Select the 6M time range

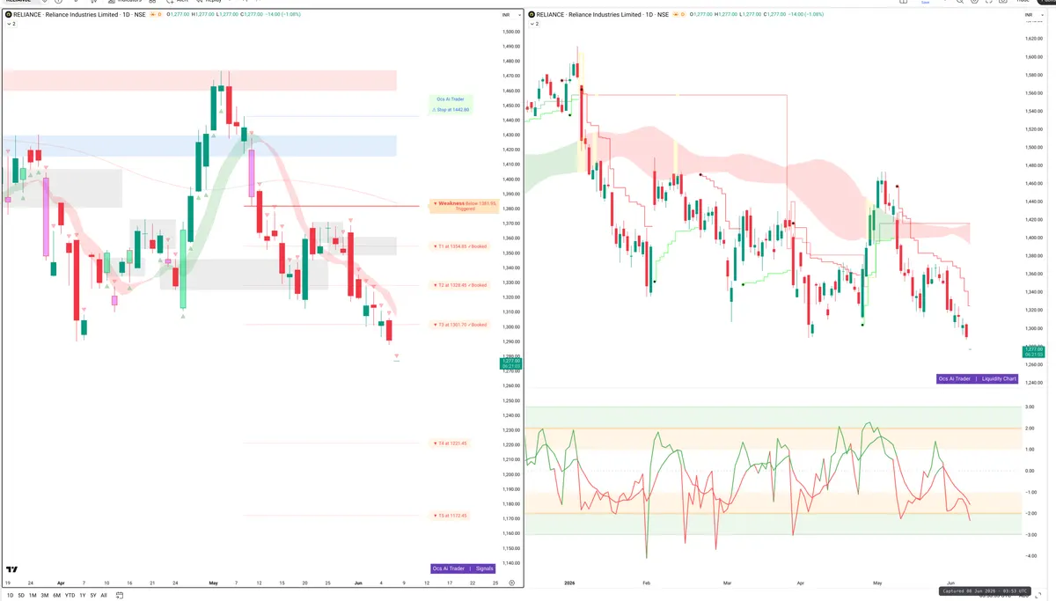tap(56, 596)
